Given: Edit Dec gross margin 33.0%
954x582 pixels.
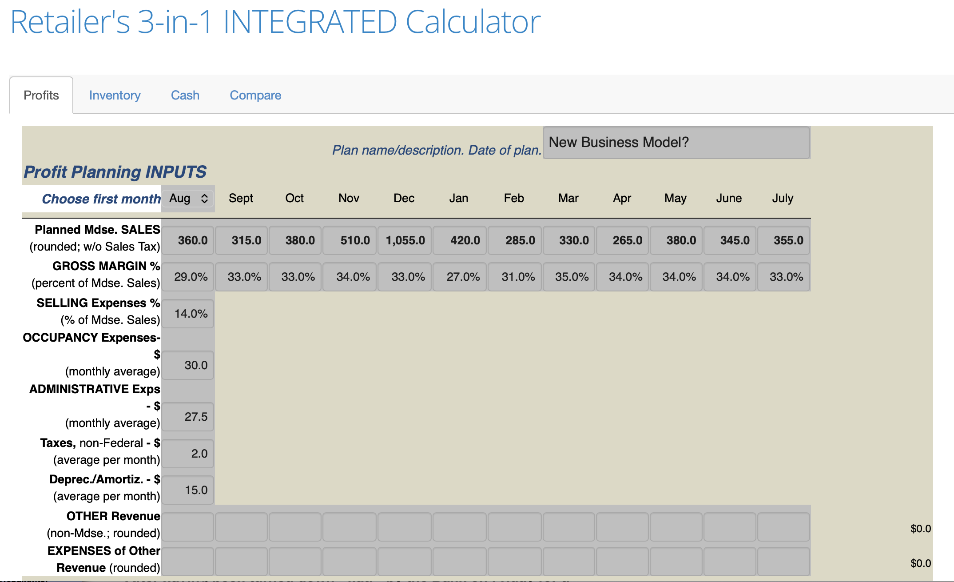Looking at the screenshot, I should click(405, 277).
